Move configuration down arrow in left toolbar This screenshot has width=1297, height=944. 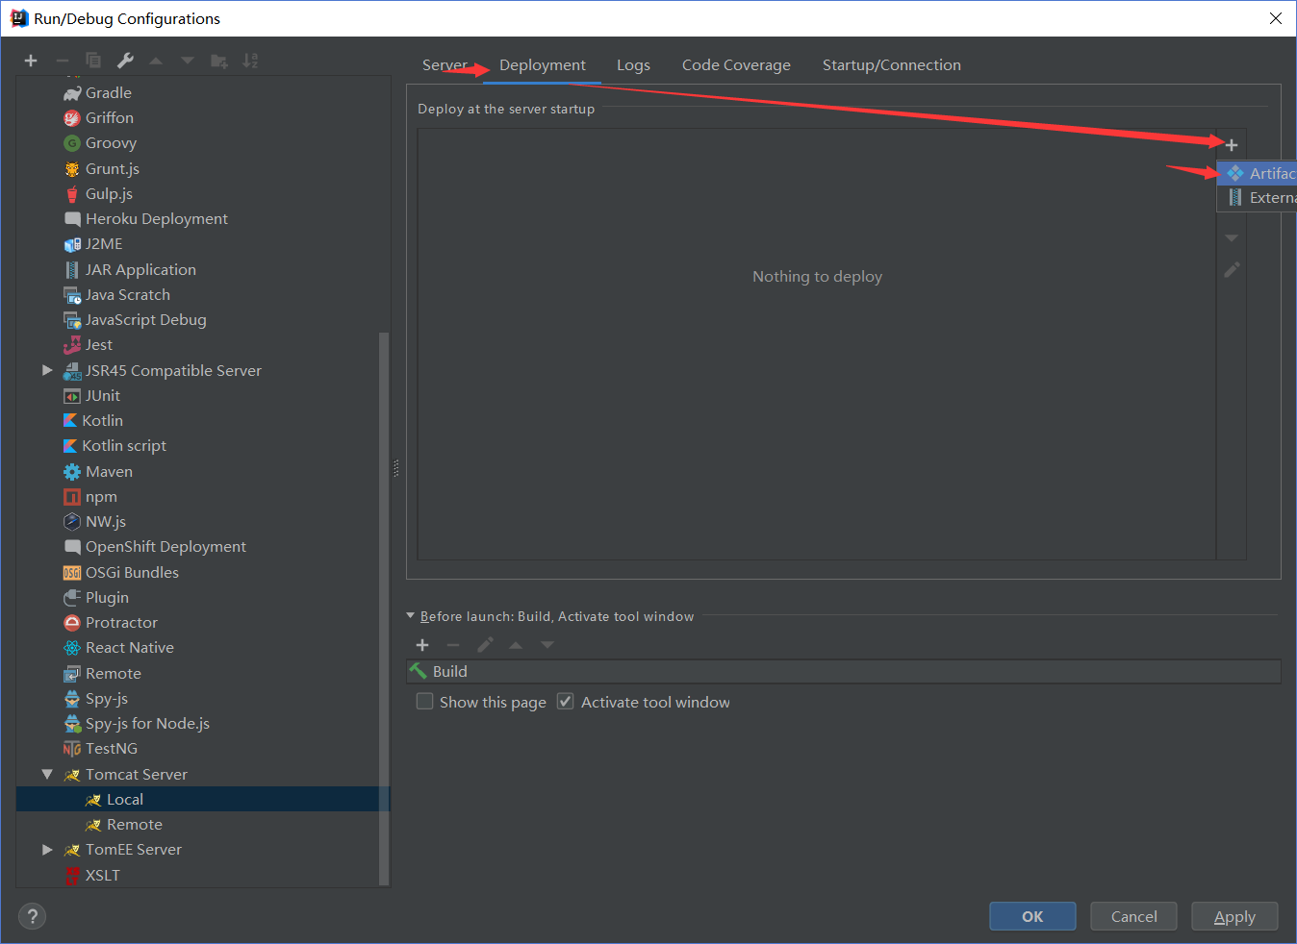[x=188, y=61]
